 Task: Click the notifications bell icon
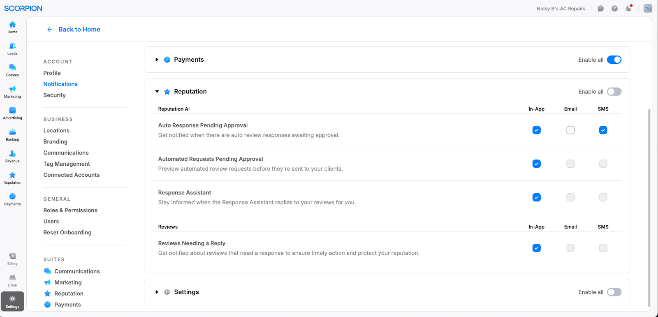pyautogui.click(x=628, y=9)
